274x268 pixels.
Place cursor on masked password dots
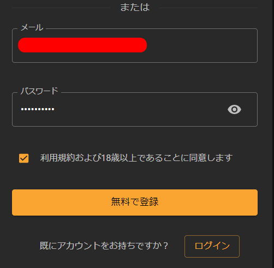[38, 109]
